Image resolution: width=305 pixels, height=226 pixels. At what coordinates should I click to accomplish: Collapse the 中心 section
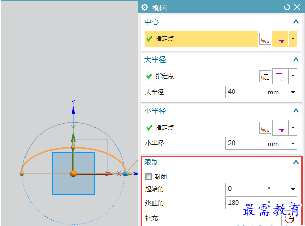point(296,21)
